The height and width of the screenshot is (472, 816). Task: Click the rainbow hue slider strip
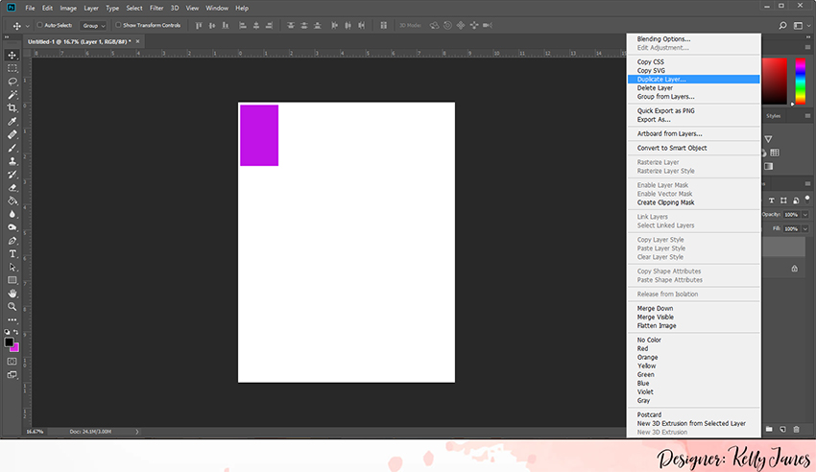(801, 82)
